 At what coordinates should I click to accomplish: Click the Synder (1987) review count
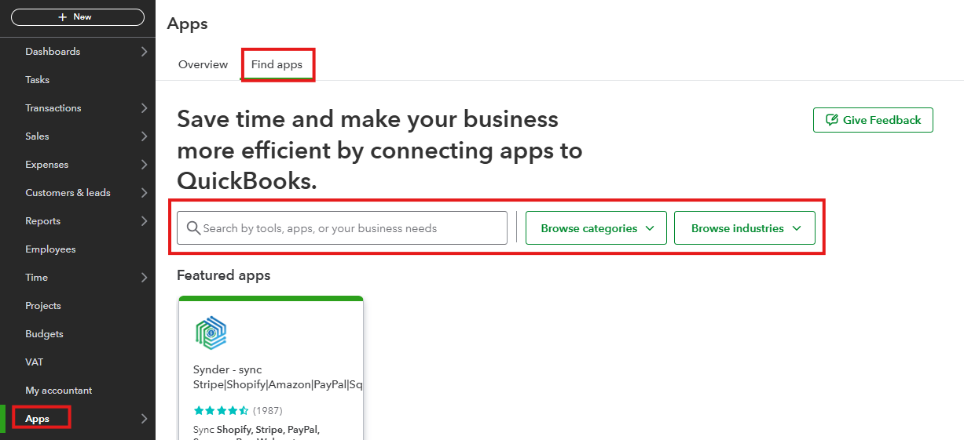[x=268, y=411]
